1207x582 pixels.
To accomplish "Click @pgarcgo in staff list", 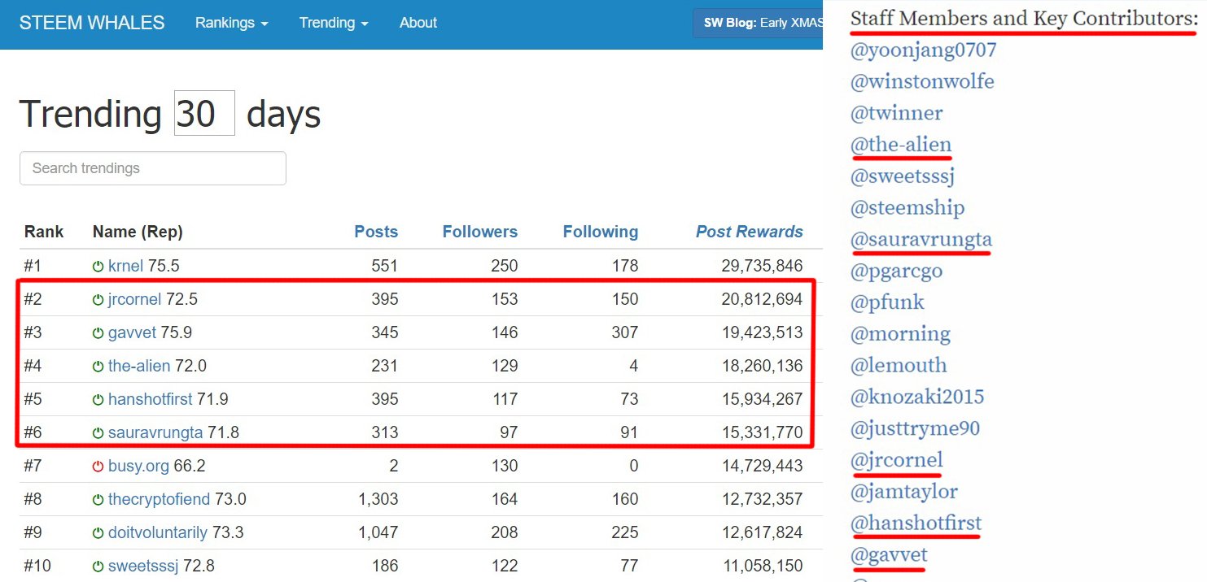I will click(897, 271).
